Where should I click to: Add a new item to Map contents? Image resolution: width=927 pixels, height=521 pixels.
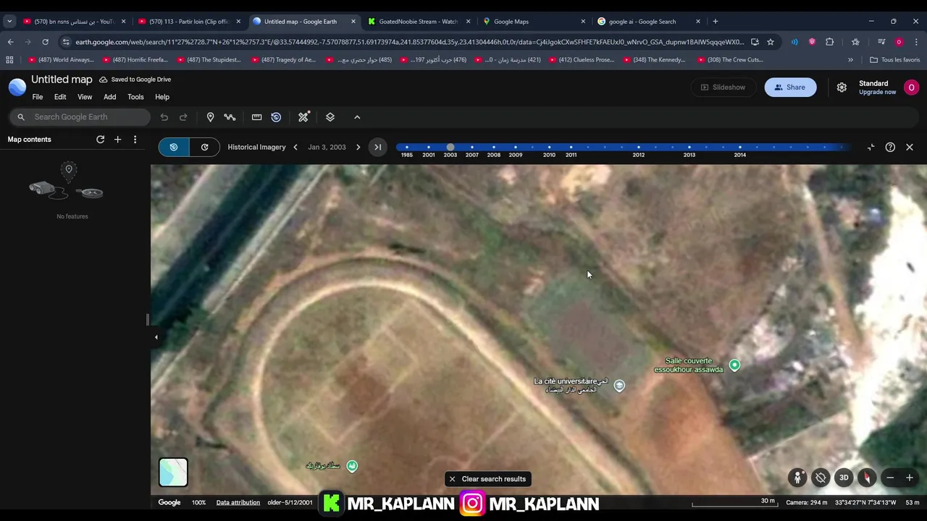pos(117,140)
